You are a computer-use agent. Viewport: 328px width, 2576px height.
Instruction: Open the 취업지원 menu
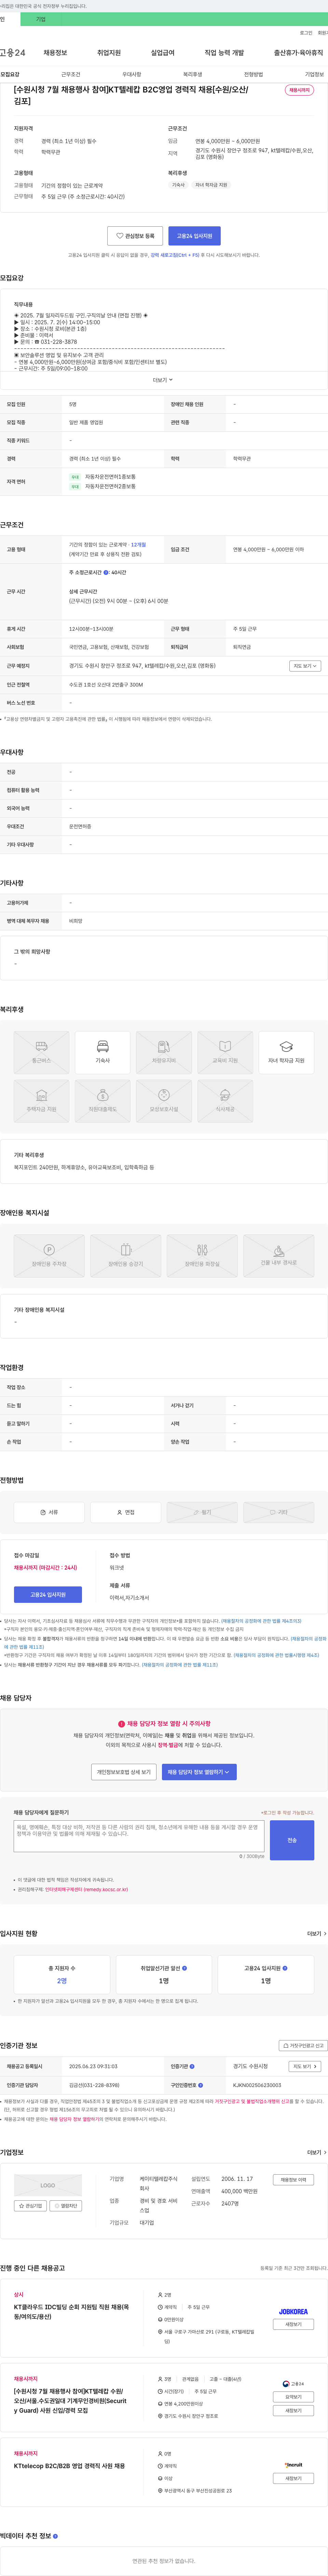coord(109,53)
